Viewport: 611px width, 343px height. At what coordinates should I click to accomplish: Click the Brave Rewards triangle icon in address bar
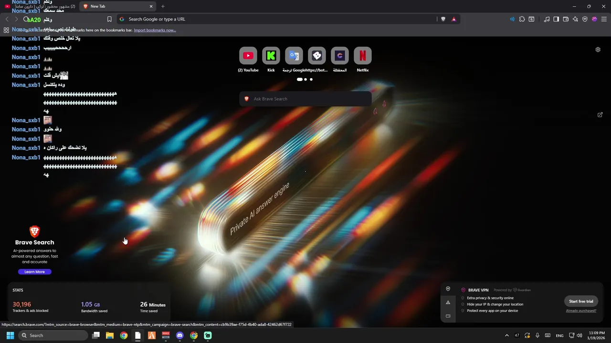pyautogui.click(x=453, y=19)
